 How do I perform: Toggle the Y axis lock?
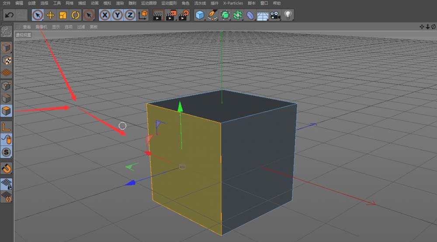point(118,15)
